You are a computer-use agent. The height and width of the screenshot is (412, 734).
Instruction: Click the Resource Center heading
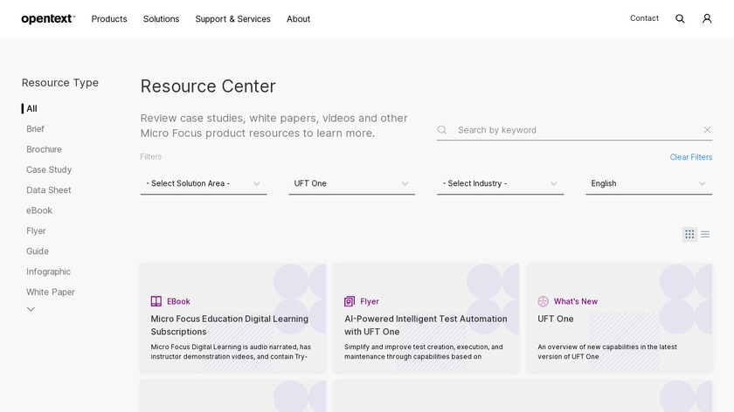tap(208, 86)
